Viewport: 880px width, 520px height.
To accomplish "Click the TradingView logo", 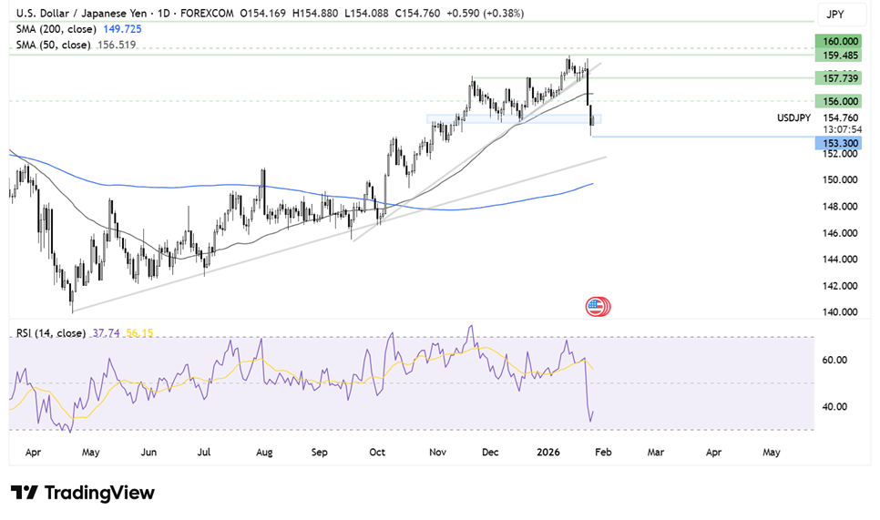I will pyautogui.click(x=83, y=493).
